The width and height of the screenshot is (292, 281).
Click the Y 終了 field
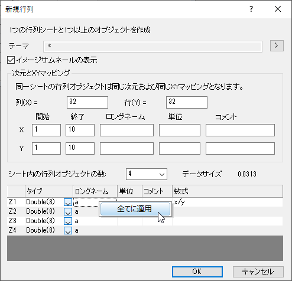click(80, 148)
